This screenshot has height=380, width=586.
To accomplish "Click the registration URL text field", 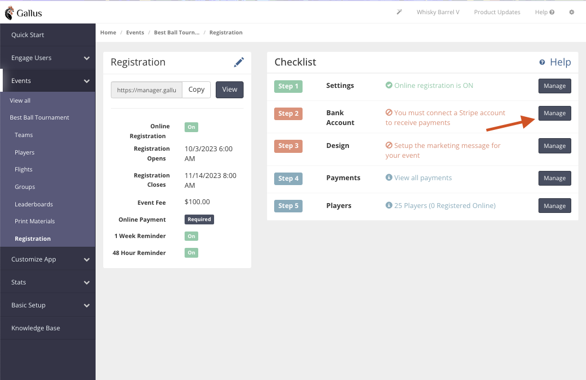I will point(146,90).
